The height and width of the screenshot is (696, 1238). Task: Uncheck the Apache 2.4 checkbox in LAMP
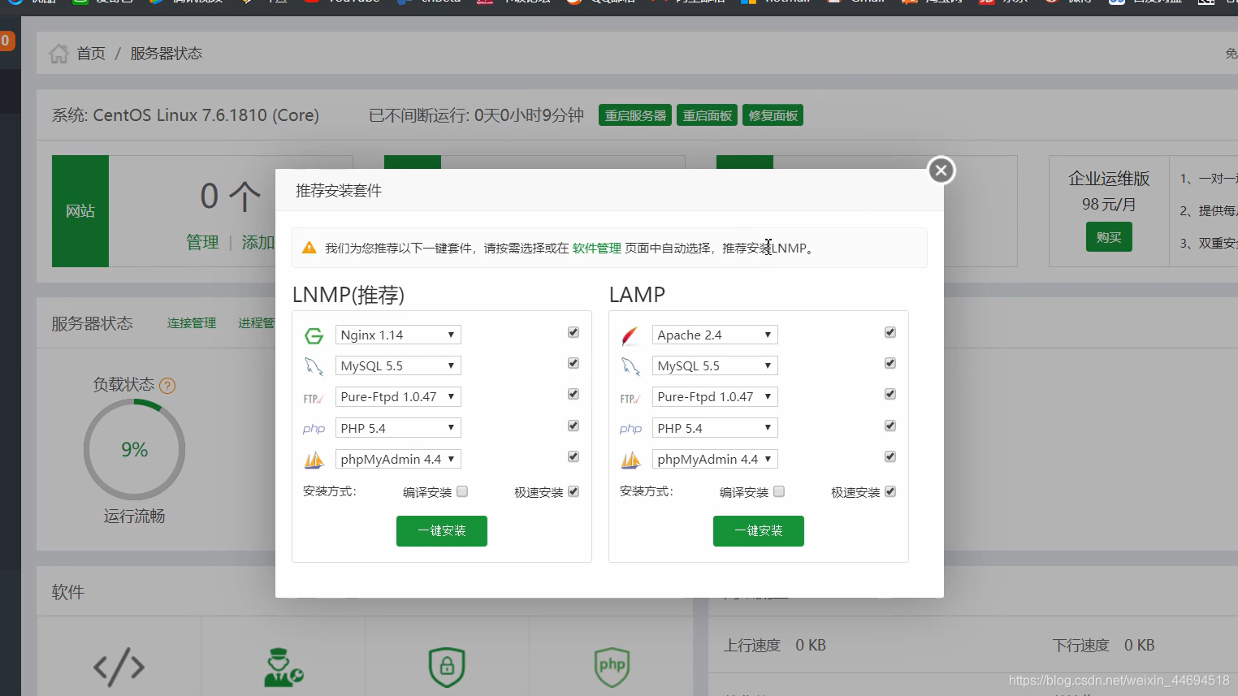(890, 332)
